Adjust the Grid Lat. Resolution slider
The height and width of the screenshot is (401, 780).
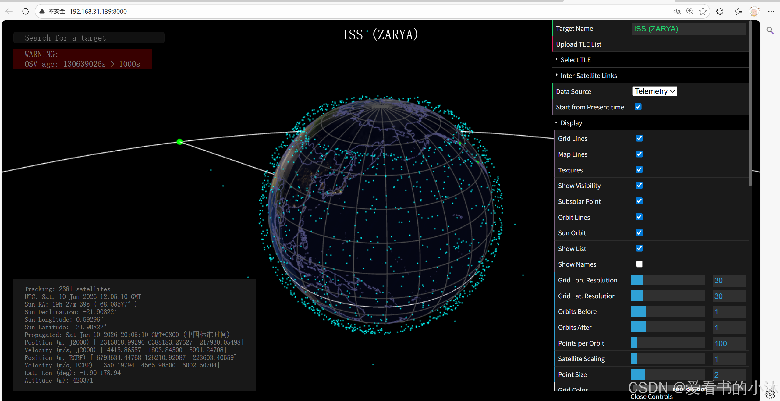coord(668,296)
